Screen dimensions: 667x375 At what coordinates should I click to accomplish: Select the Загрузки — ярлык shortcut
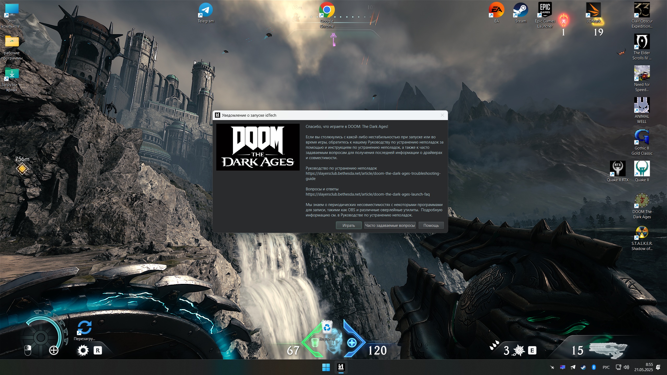[12, 79]
